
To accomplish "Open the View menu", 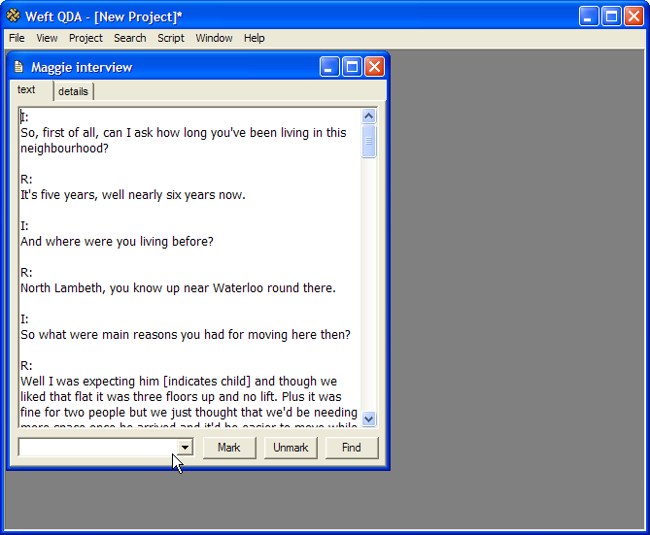I will click(x=47, y=38).
